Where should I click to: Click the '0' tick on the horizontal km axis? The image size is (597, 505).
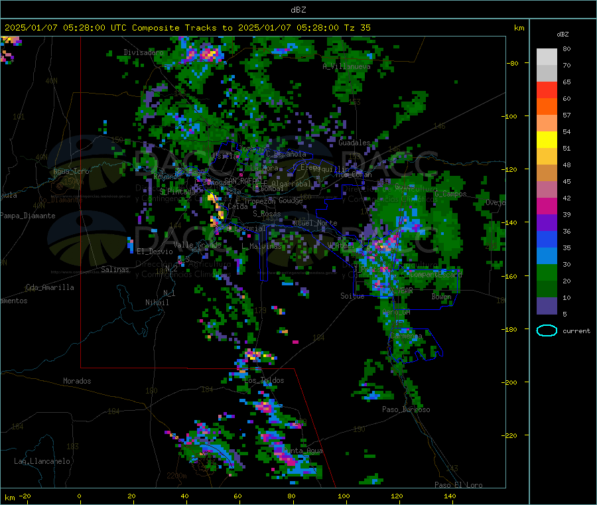[x=79, y=496]
